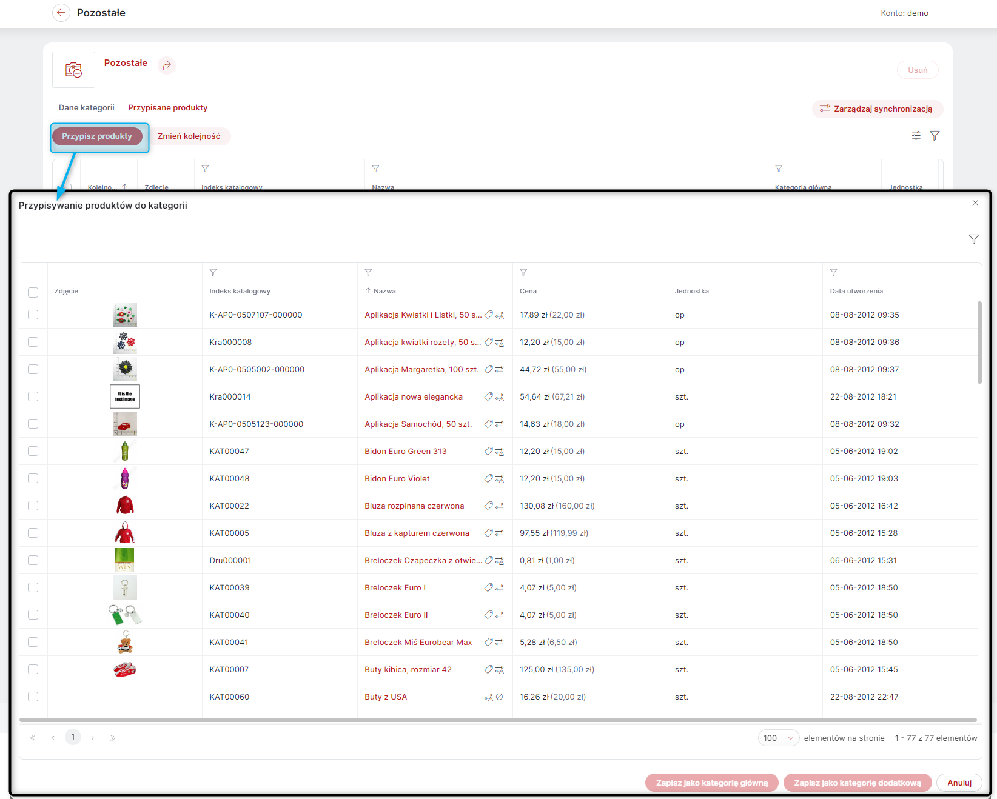Click sync arrows icon for Aplikacja Margaretka
Image resolution: width=997 pixels, height=799 pixels.
(500, 369)
